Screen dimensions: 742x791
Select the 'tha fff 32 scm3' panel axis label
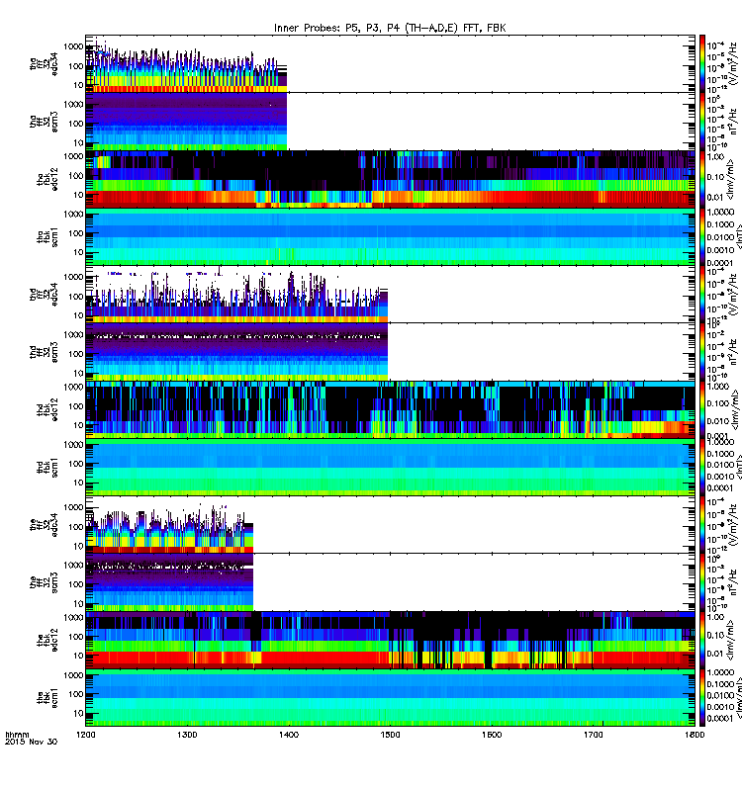pos(44,122)
